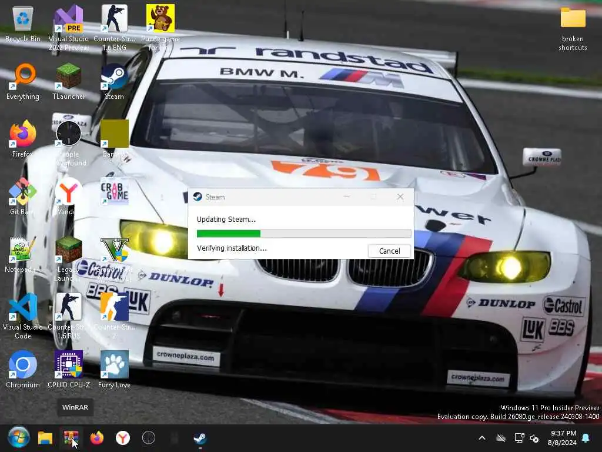Open the Start button orb
The width and height of the screenshot is (602, 452).
point(18,438)
